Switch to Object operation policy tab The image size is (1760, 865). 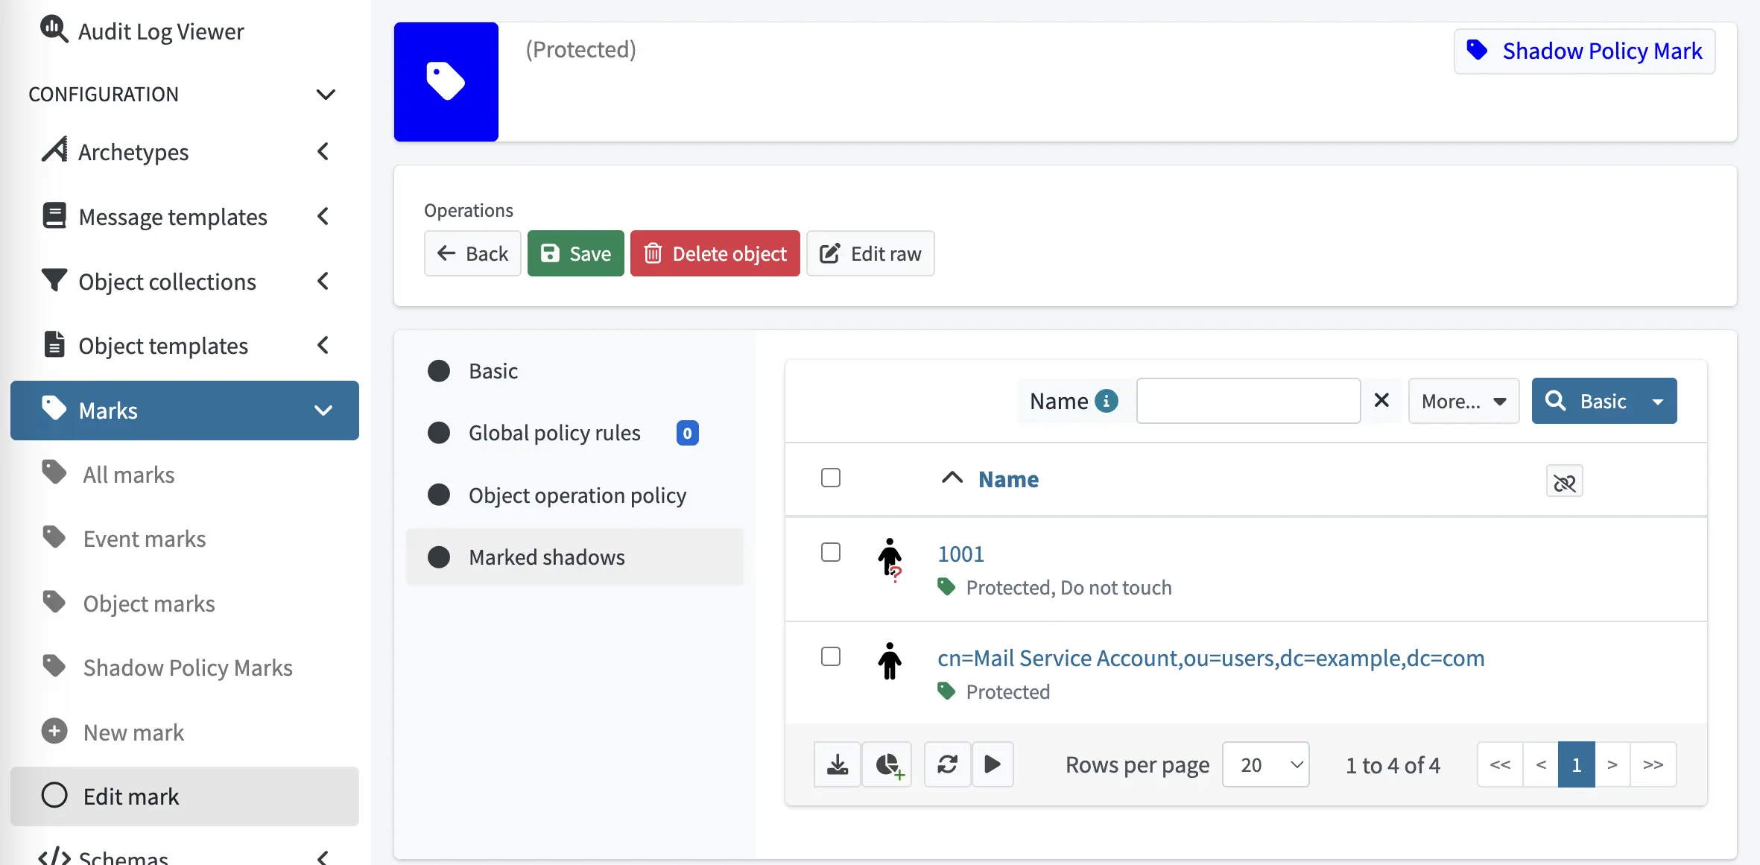click(577, 495)
